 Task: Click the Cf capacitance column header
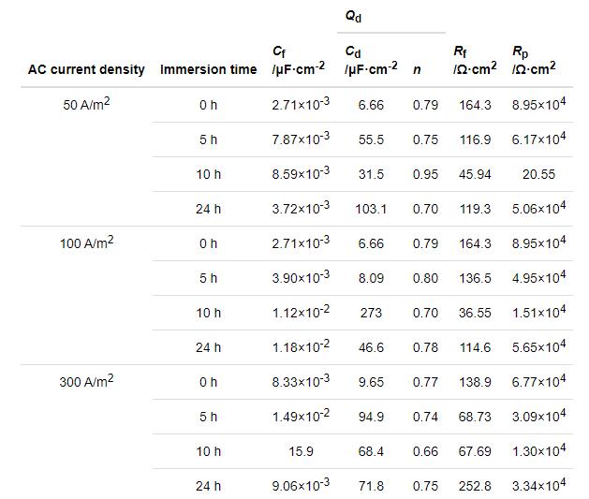point(300,60)
